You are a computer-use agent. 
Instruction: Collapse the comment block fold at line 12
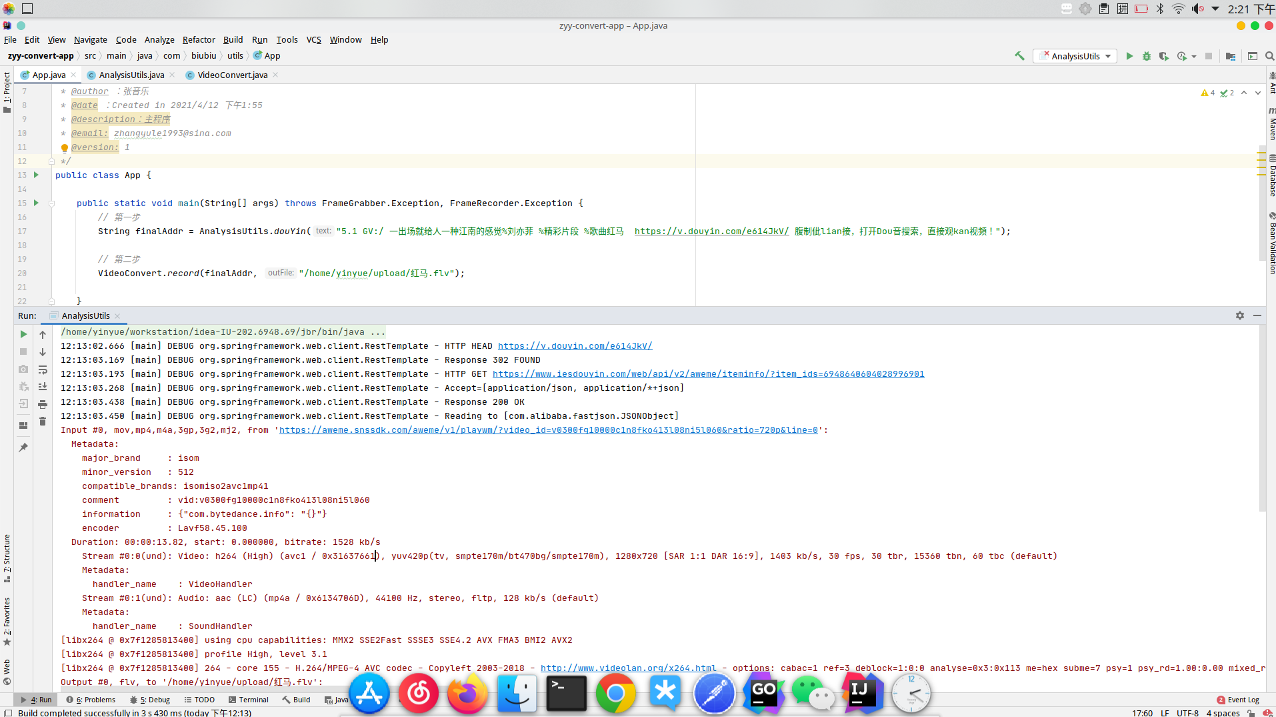click(51, 161)
